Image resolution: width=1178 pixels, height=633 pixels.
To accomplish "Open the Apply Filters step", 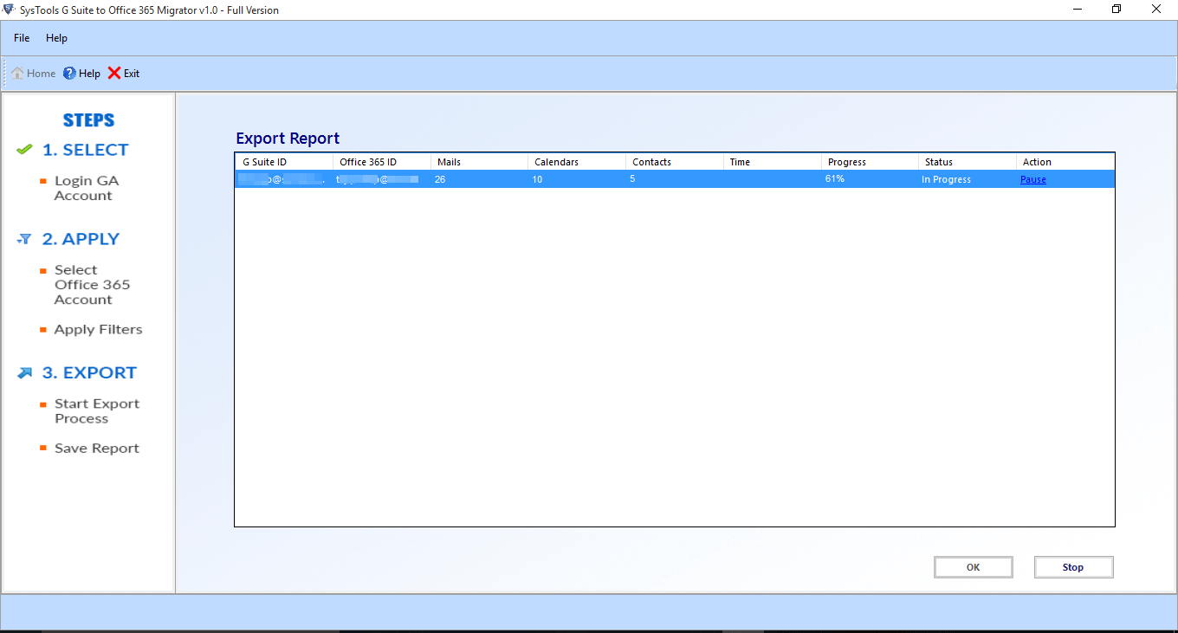I will 98,329.
